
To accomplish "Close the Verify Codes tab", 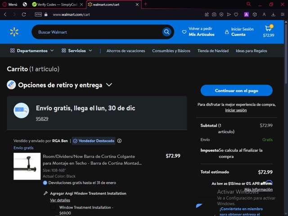I will pyautogui.click(x=81, y=4).
